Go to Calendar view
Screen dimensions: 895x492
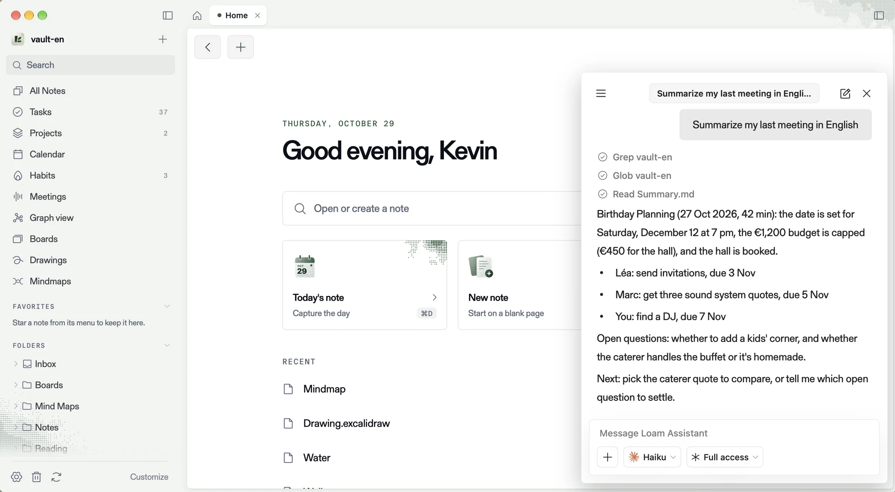point(90,154)
